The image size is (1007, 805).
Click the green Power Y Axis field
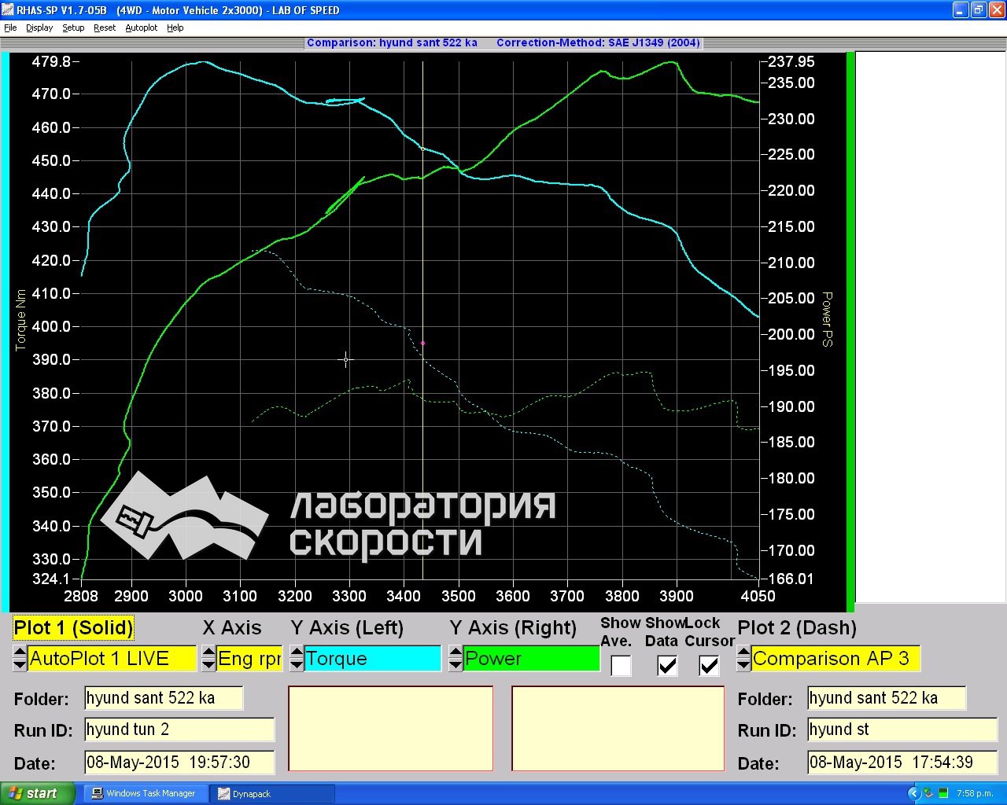tap(532, 659)
